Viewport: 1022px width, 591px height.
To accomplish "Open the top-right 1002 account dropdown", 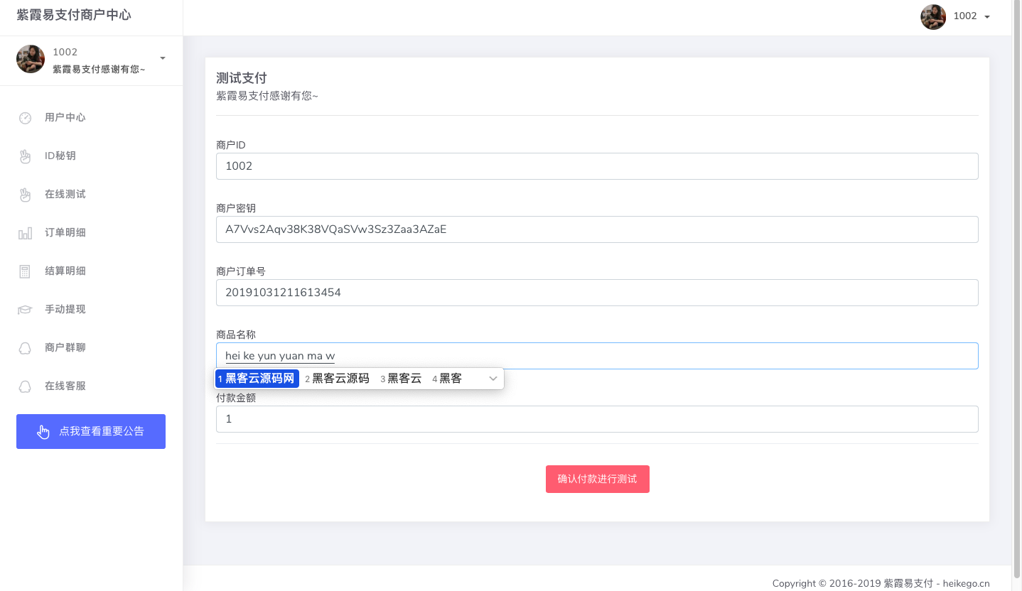I will (x=971, y=16).
